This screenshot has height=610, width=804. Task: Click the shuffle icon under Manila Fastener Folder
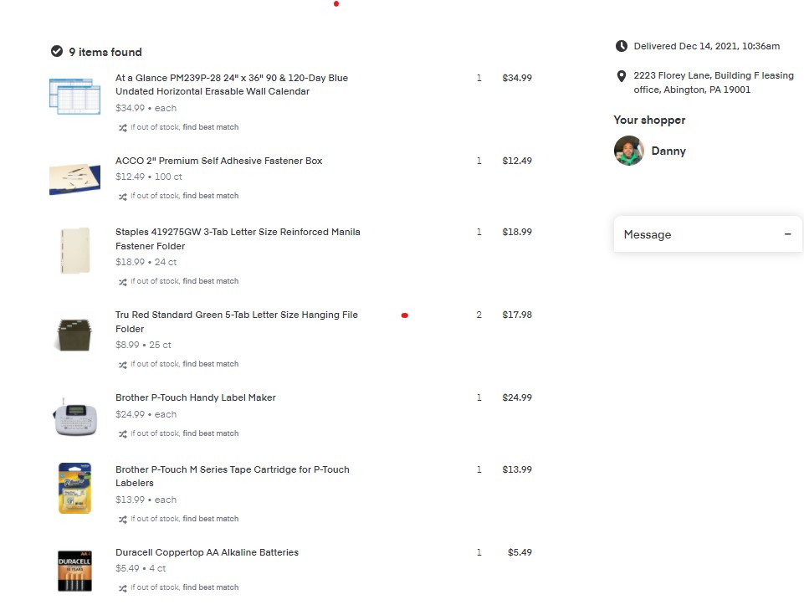point(122,282)
